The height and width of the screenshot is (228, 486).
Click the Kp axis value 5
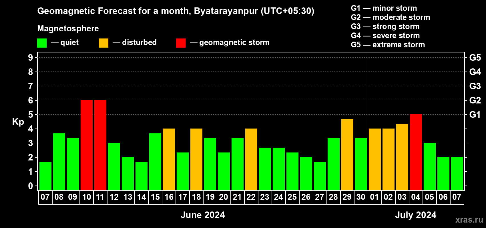[x=31, y=115]
